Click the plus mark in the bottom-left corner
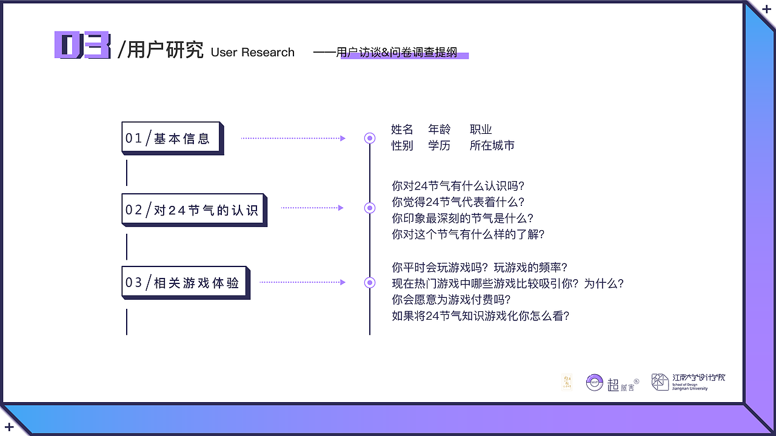 [10, 427]
